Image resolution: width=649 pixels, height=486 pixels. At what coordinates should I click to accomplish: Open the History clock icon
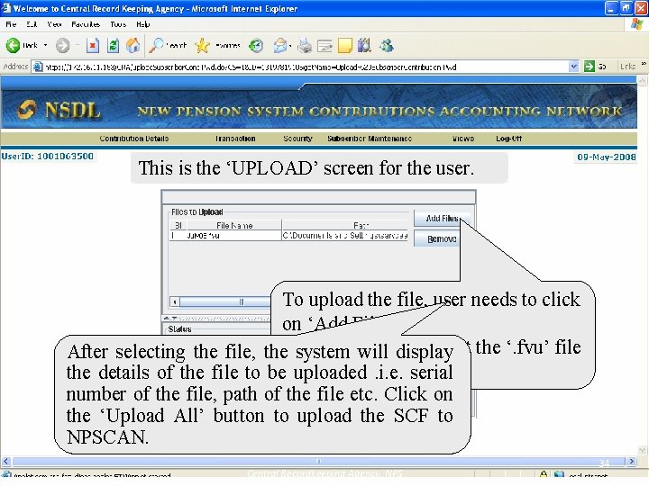point(256,46)
